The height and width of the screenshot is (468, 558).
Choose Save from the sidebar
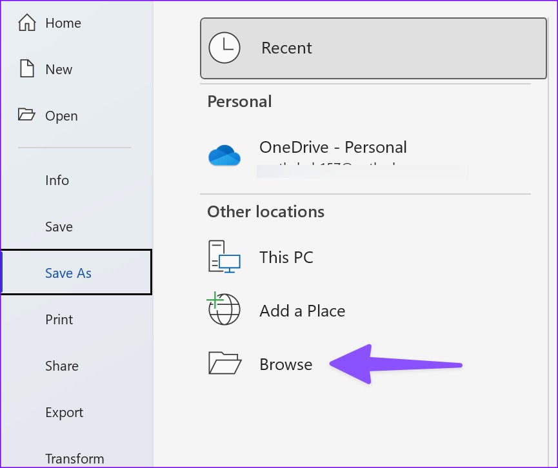[x=59, y=227]
